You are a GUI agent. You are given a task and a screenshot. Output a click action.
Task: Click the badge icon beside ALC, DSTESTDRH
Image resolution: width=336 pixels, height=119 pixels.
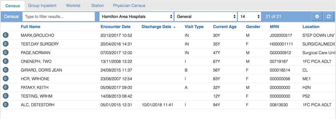pos(6,105)
